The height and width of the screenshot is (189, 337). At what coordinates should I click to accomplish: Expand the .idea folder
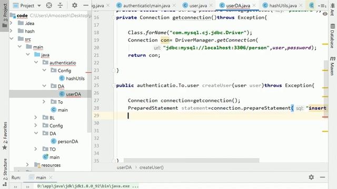pos(12,23)
